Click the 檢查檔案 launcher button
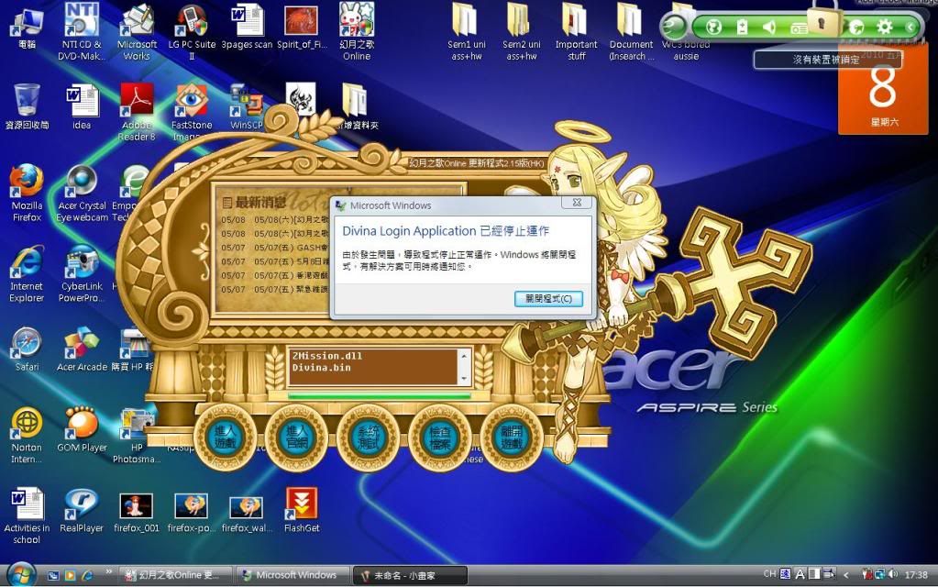This screenshot has height=587, width=938. (440, 437)
